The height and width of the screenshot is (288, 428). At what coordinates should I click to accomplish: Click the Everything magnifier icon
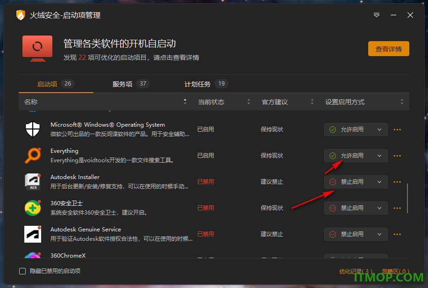click(x=33, y=156)
